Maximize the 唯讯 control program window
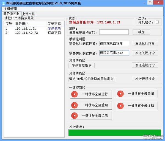 (x=150, y=2)
